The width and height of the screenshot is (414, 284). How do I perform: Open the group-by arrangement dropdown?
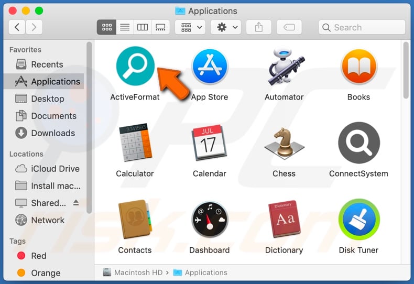coord(190,27)
